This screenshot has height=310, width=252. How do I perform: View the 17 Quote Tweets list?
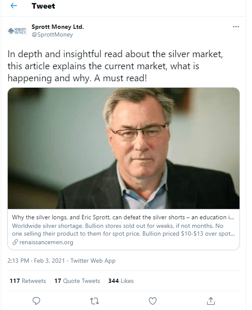pos(77,281)
